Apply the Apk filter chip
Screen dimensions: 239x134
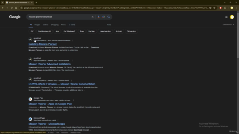(57, 31)
